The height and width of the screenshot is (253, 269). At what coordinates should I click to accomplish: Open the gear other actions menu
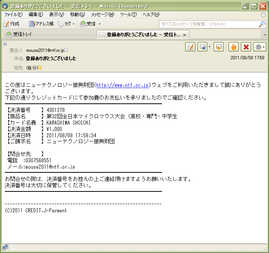coord(260,47)
